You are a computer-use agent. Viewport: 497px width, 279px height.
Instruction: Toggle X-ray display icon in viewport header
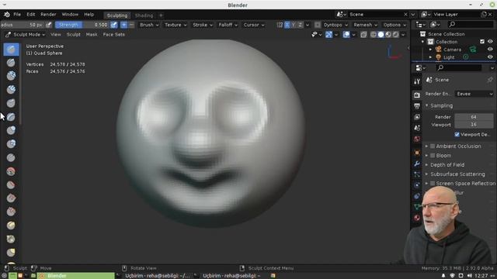[363, 34]
